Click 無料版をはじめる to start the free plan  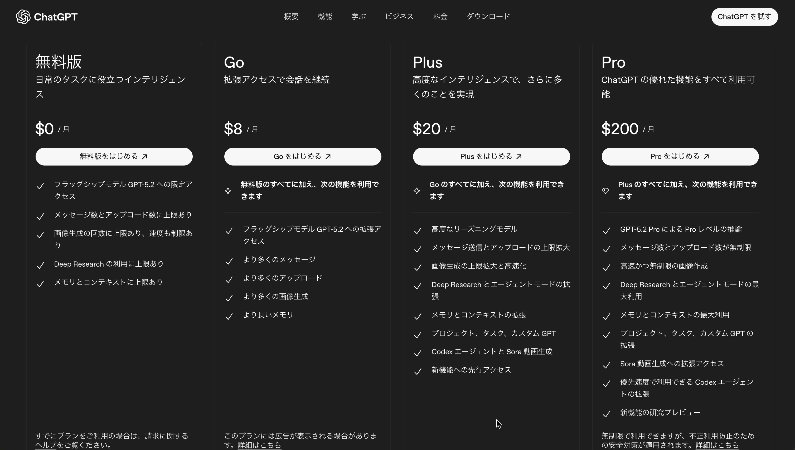tap(114, 156)
